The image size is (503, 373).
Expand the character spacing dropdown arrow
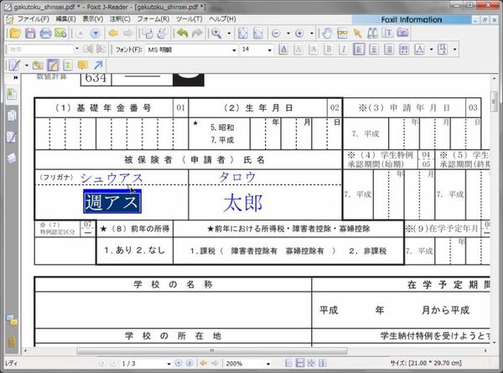tap(432, 49)
